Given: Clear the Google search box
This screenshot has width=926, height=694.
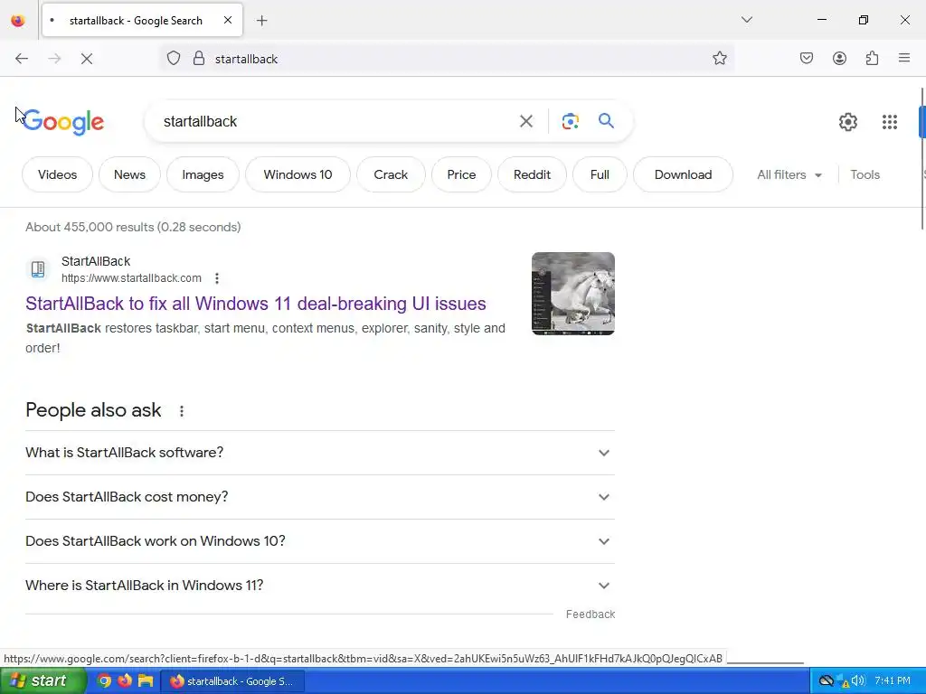Looking at the screenshot, I should pos(525,122).
